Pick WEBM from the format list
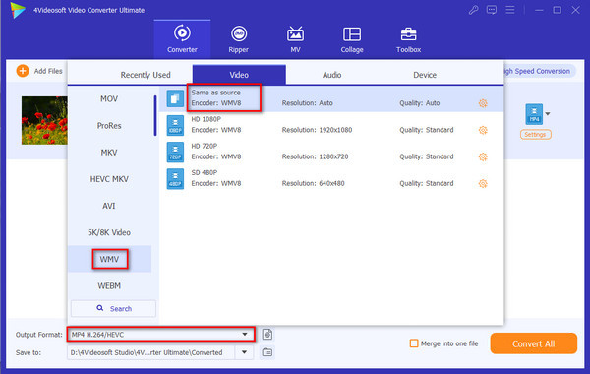This screenshot has width=590, height=374. pos(109,285)
